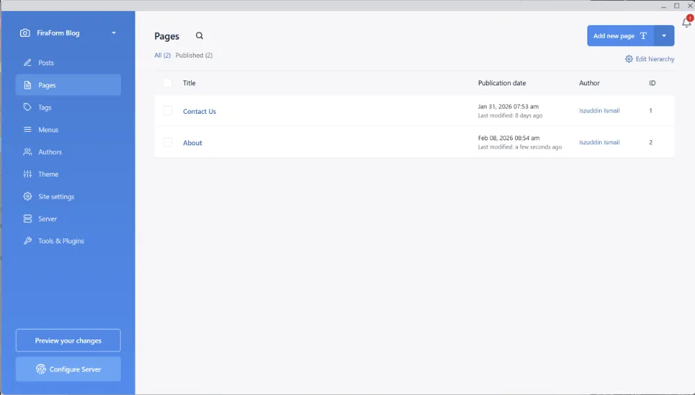Click date Jan 31, 2026 07:53 am
Screen dimensions: 695x395
click(x=508, y=107)
